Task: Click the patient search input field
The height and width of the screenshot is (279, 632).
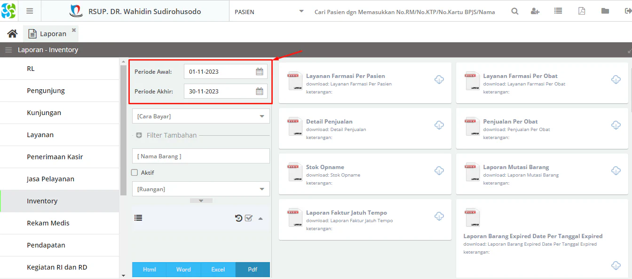Action: (404, 12)
